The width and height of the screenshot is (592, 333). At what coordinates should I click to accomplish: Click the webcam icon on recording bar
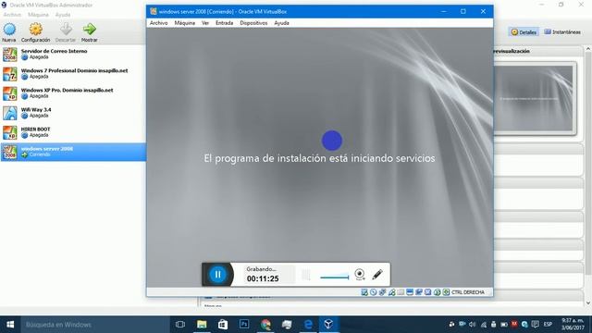(360, 275)
